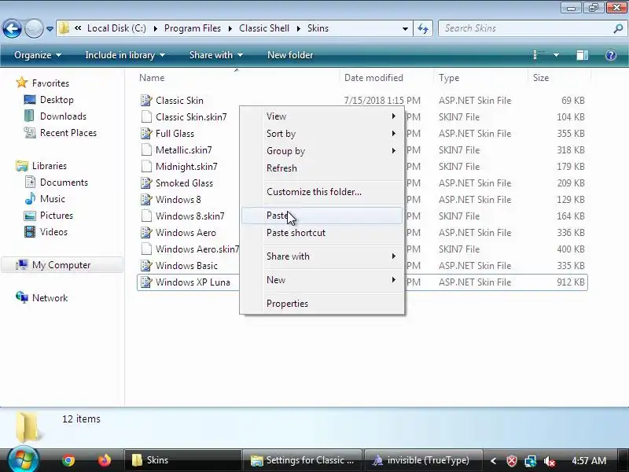Open Share with submenu in context menu
The height and width of the screenshot is (472, 629).
coord(322,256)
